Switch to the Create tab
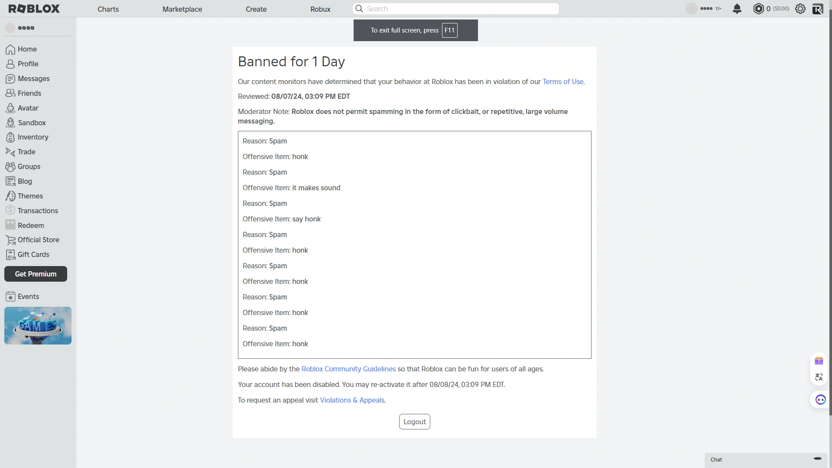 pos(256,9)
